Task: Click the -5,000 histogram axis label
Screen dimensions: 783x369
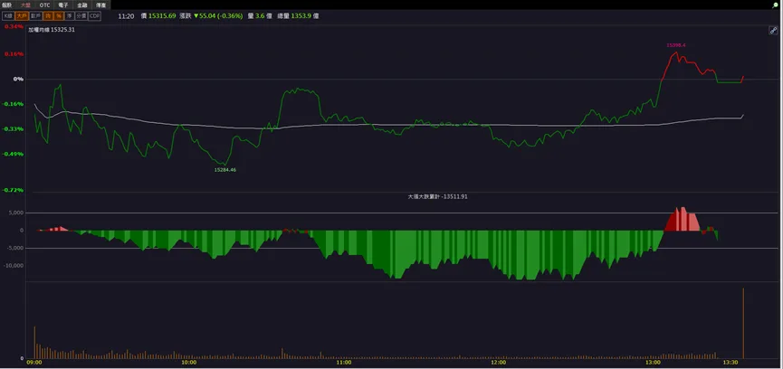Action: (15, 248)
